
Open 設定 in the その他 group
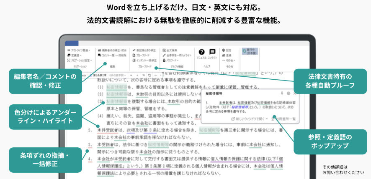coord(227,50)
